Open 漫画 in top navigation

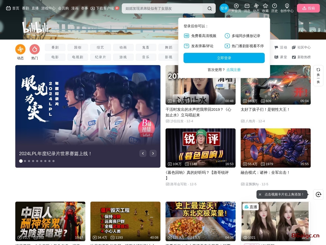coord(75,8)
